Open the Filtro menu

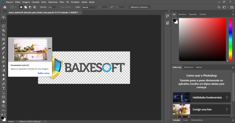tap(62, 2)
